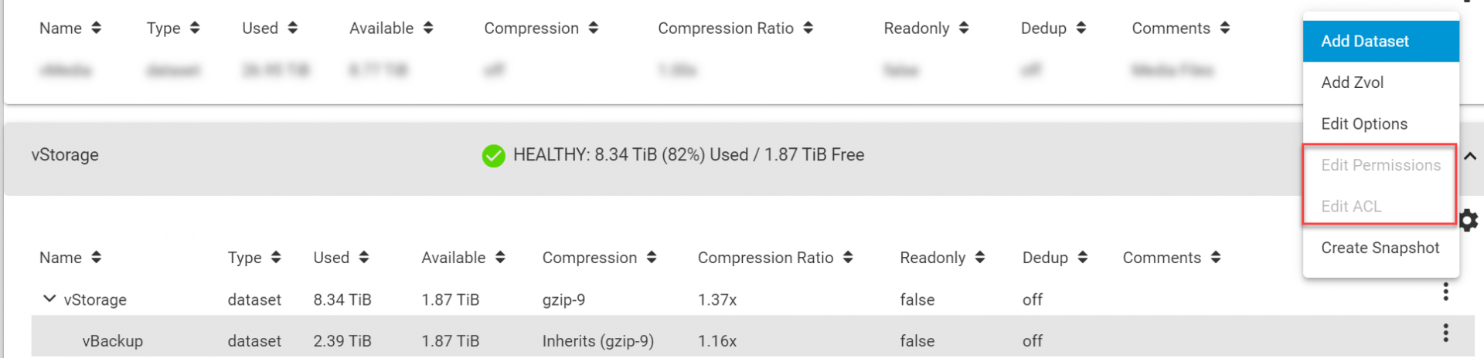The height and width of the screenshot is (358, 1484).
Task: Sort upper table by Used column arrows
Action: click(292, 28)
